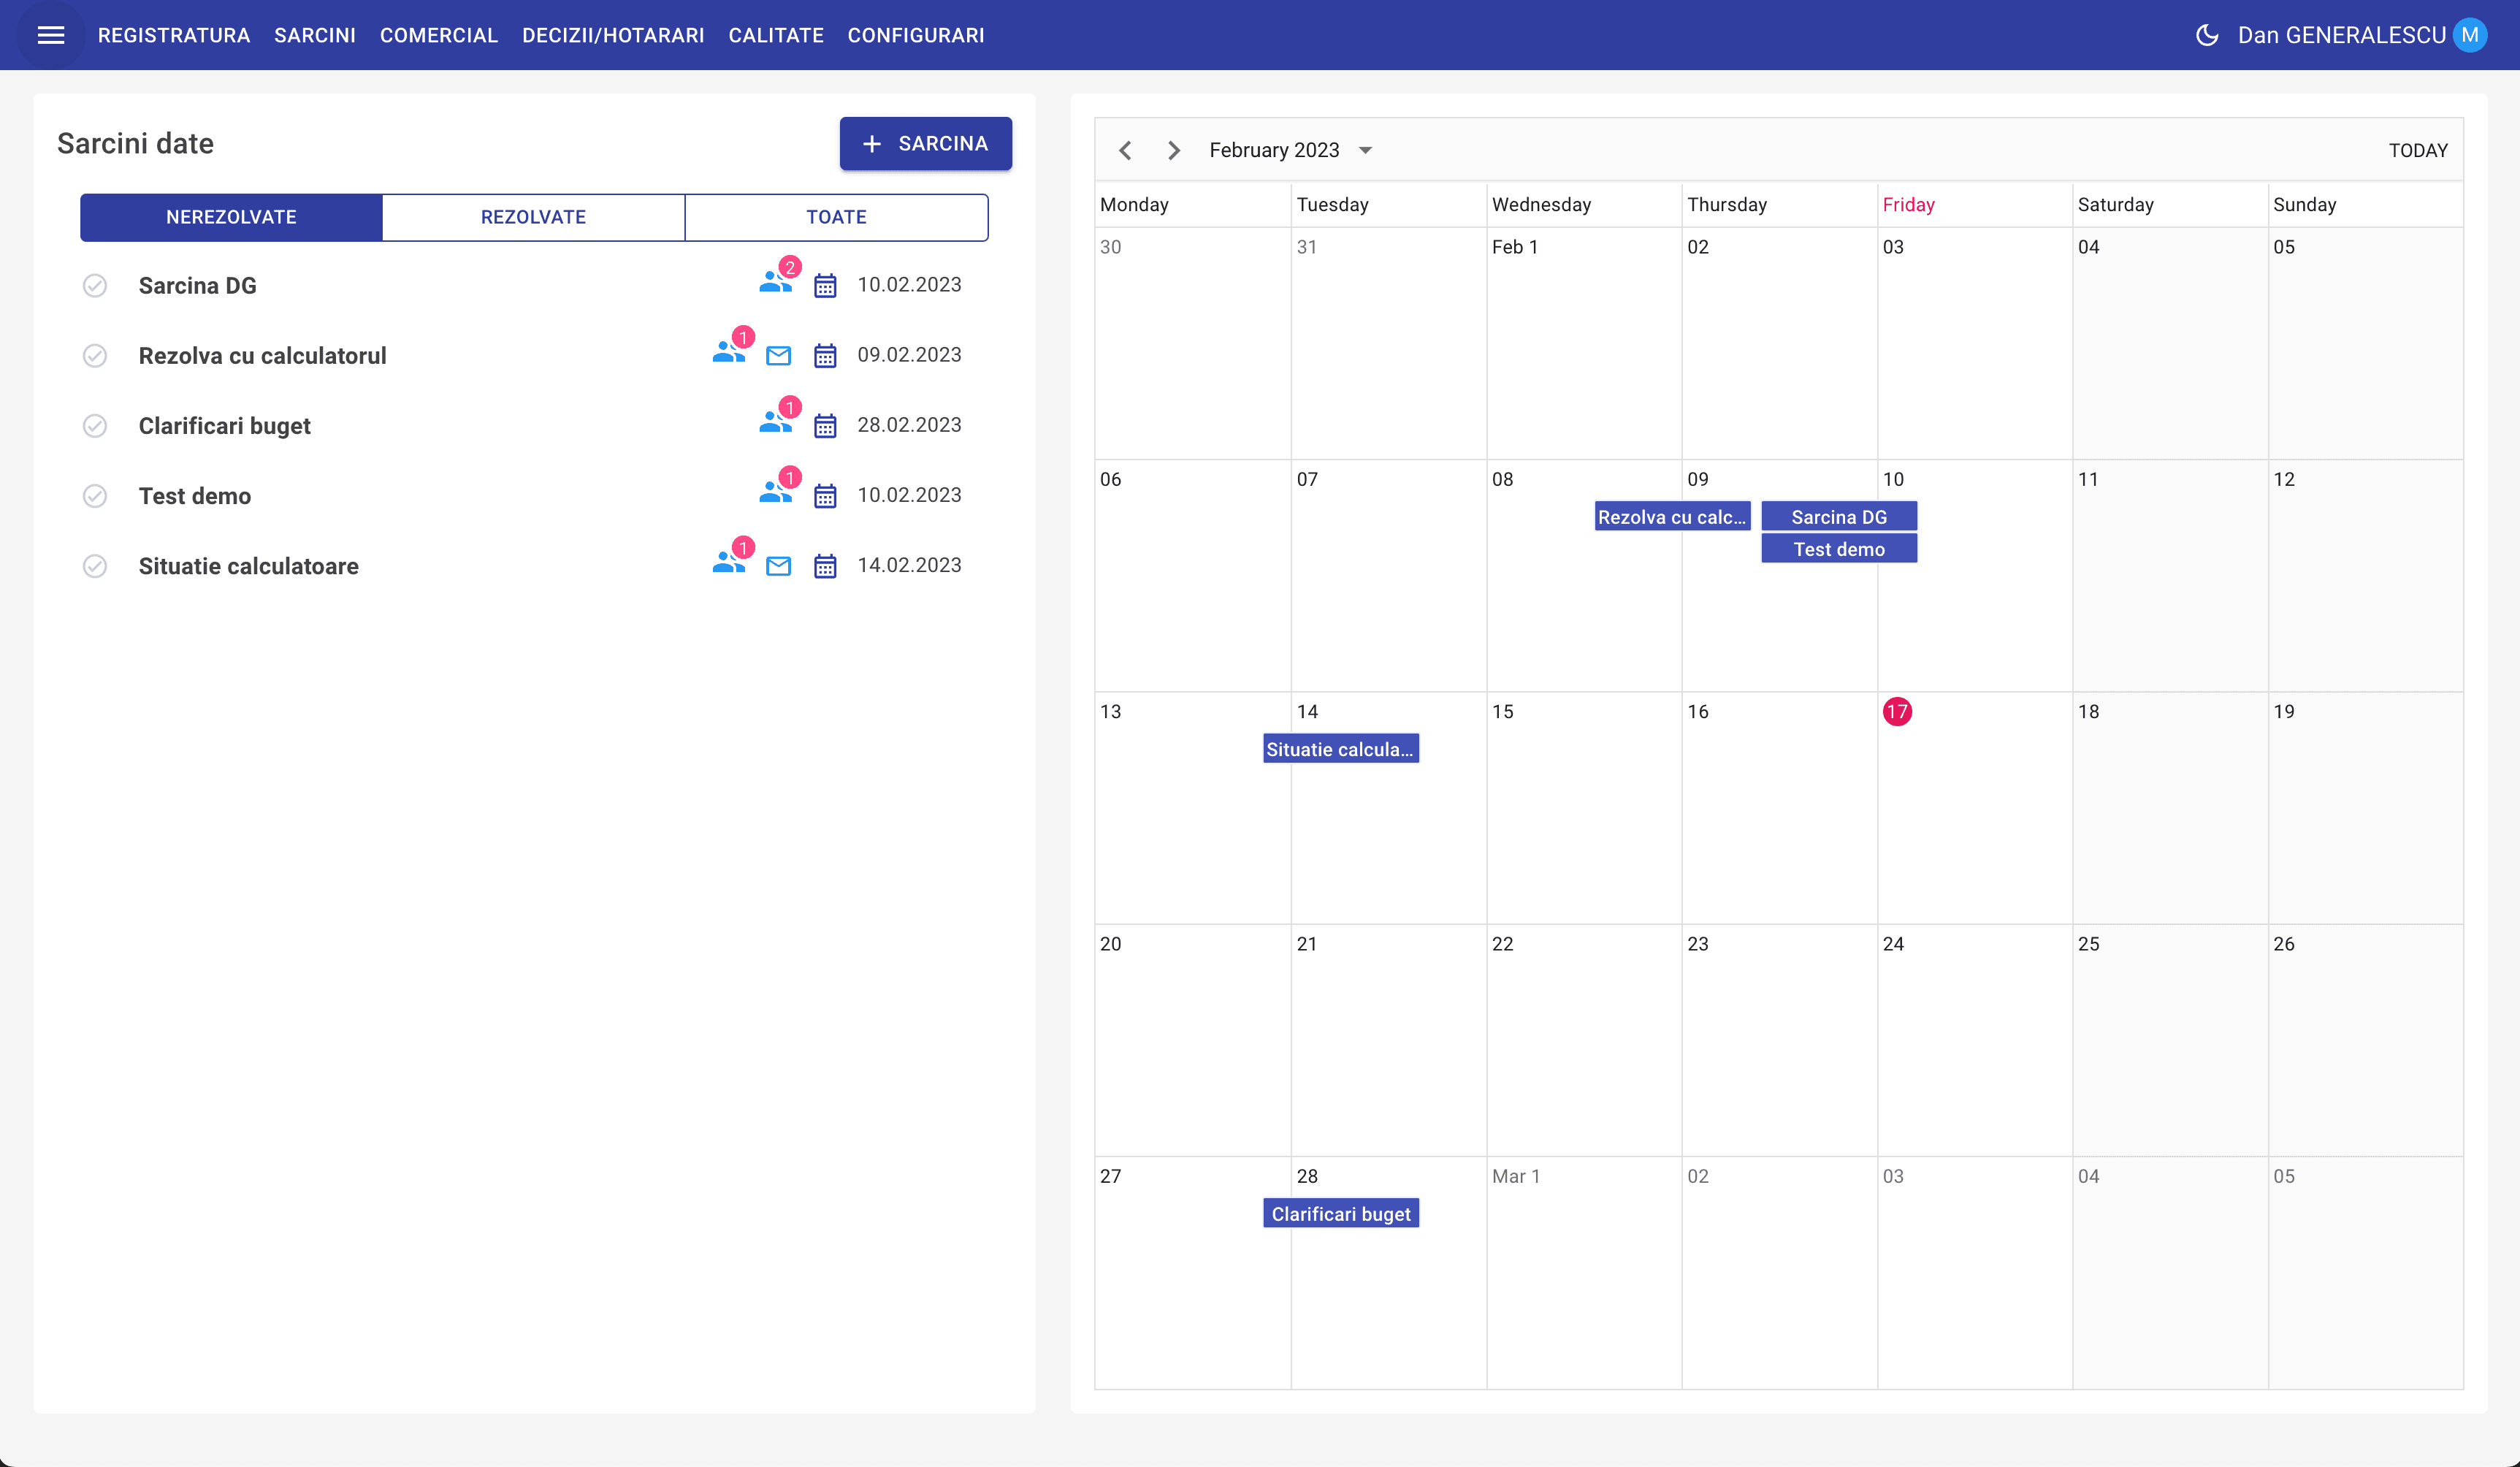Open the COMERCIAL menu
2520x1467 pixels.
tap(438, 35)
